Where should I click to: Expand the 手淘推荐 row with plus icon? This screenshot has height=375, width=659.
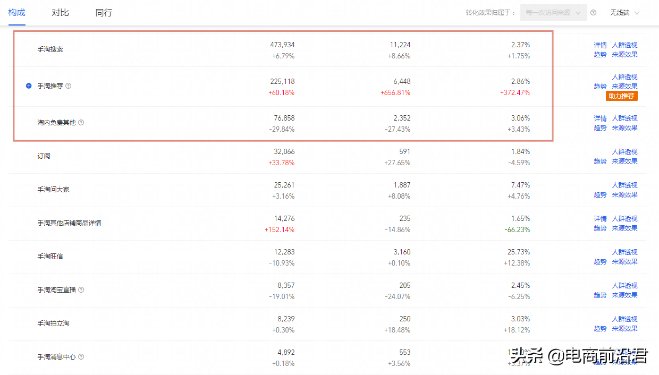(29, 86)
